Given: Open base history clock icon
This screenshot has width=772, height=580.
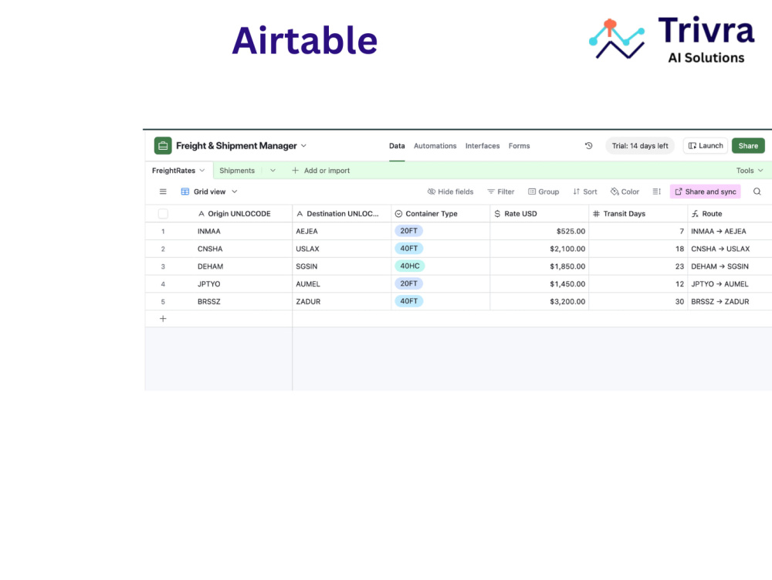Looking at the screenshot, I should [x=588, y=146].
